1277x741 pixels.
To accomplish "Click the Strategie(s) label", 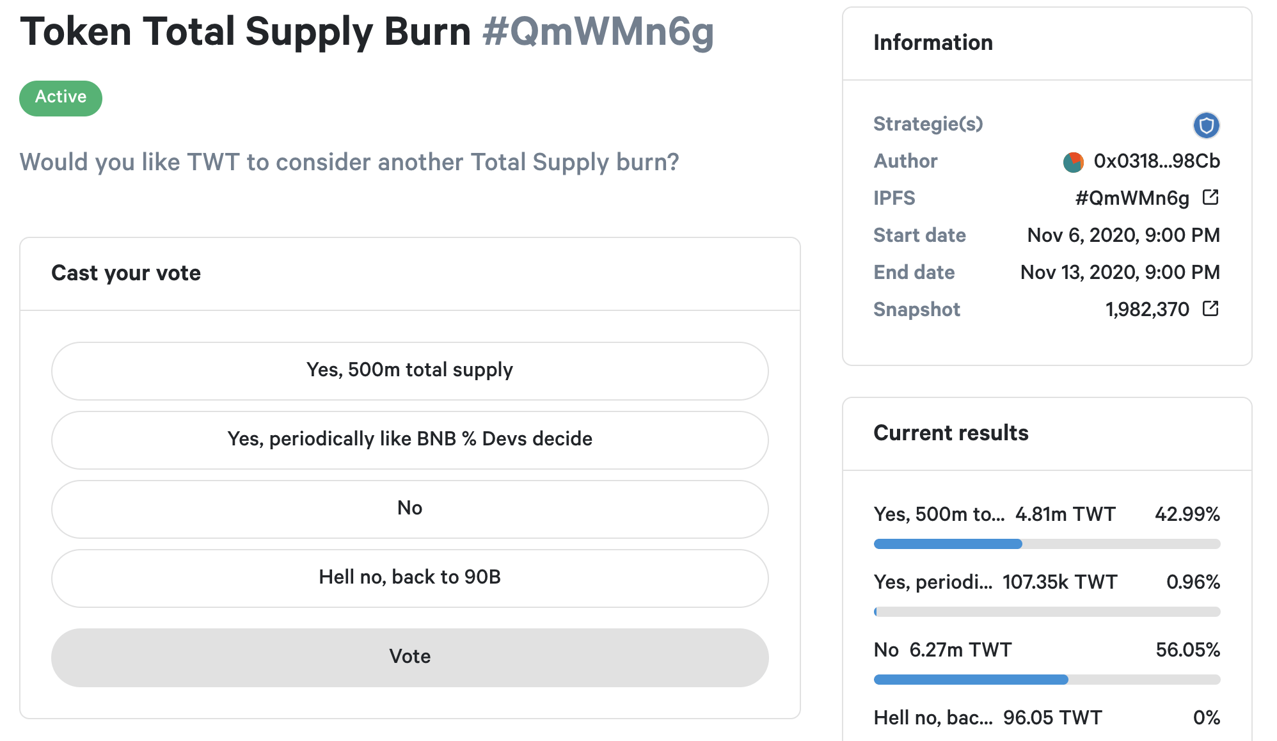I will point(928,124).
